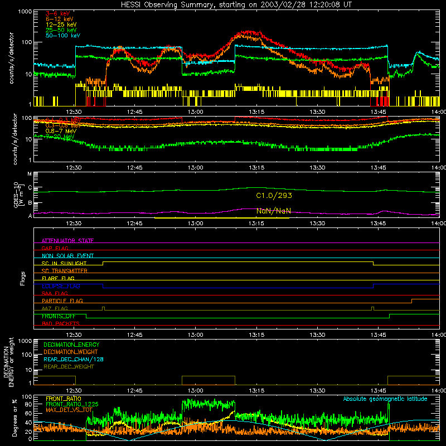Image resolution: width=446 pixels, height=446 pixels.
Task: Click the yellow flare interval bar under GOES panel
Action: 222,218
